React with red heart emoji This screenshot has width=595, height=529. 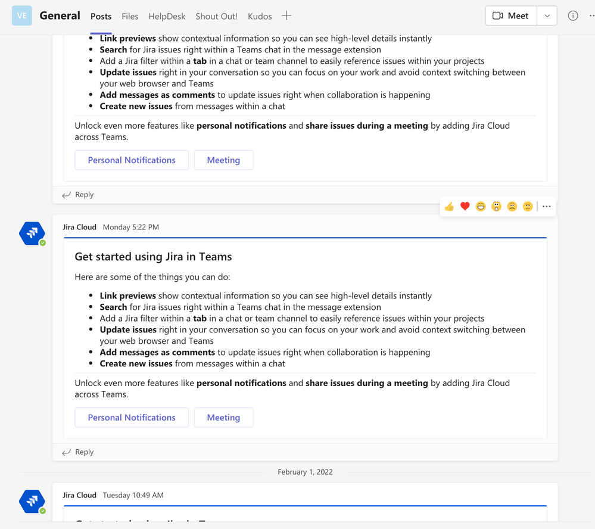tap(465, 206)
